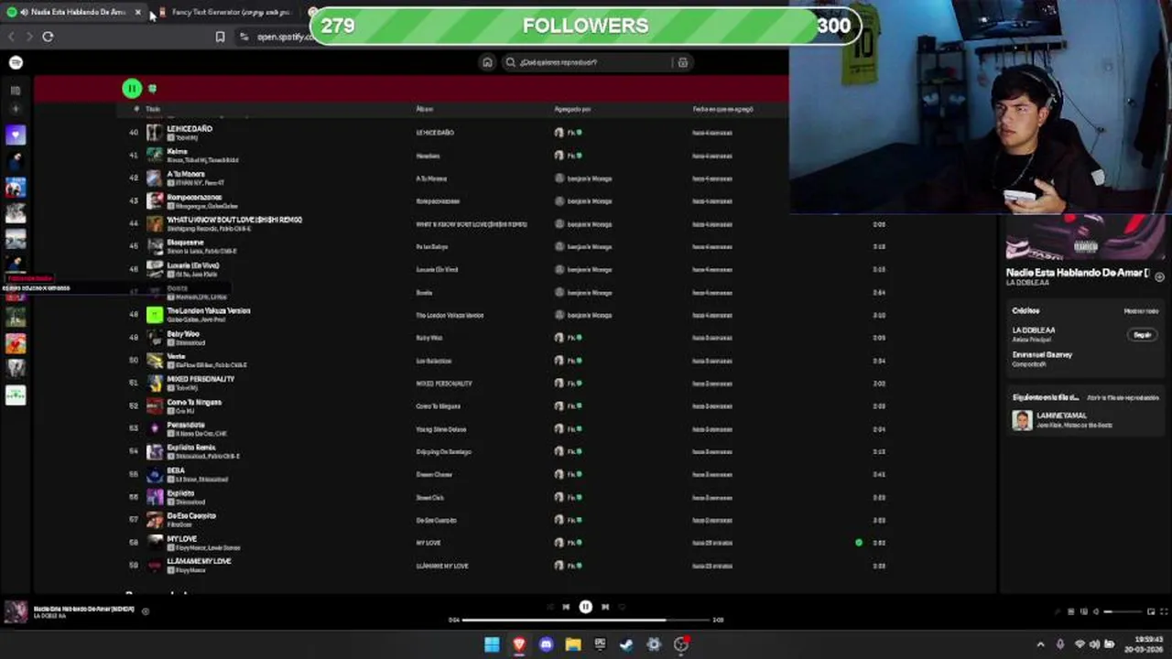This screenshot has height=659, width=1172.
Task: Open Mostrar todo in Créditos
Action: [x=1141, y=311]
